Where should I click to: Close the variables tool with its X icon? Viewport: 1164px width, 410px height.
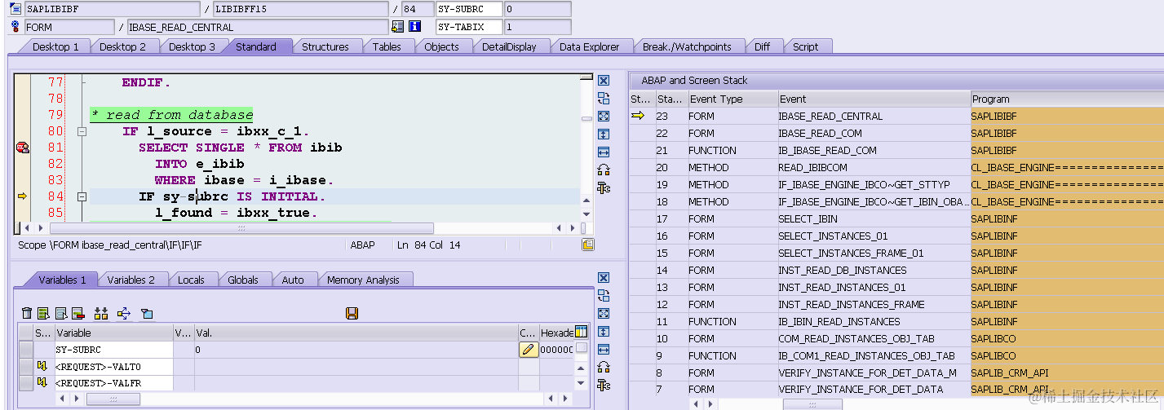click(604, 278)
